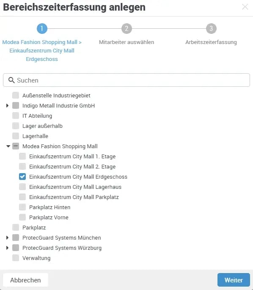The height and width of the screenshot is (290, 253).
Task: Uncheck Einkaufszentrum City Mall Erdgeschoss
Action: [22, 177]
